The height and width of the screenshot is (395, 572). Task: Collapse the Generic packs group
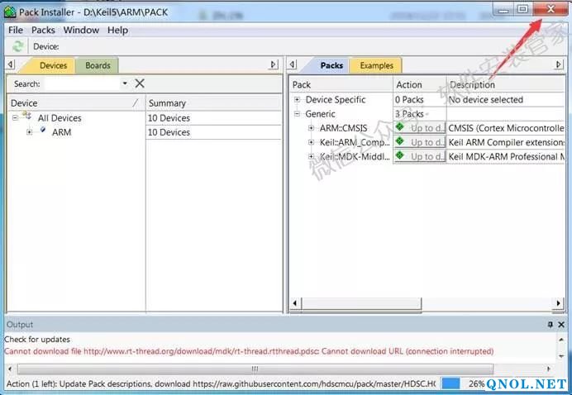coord(298,114)
